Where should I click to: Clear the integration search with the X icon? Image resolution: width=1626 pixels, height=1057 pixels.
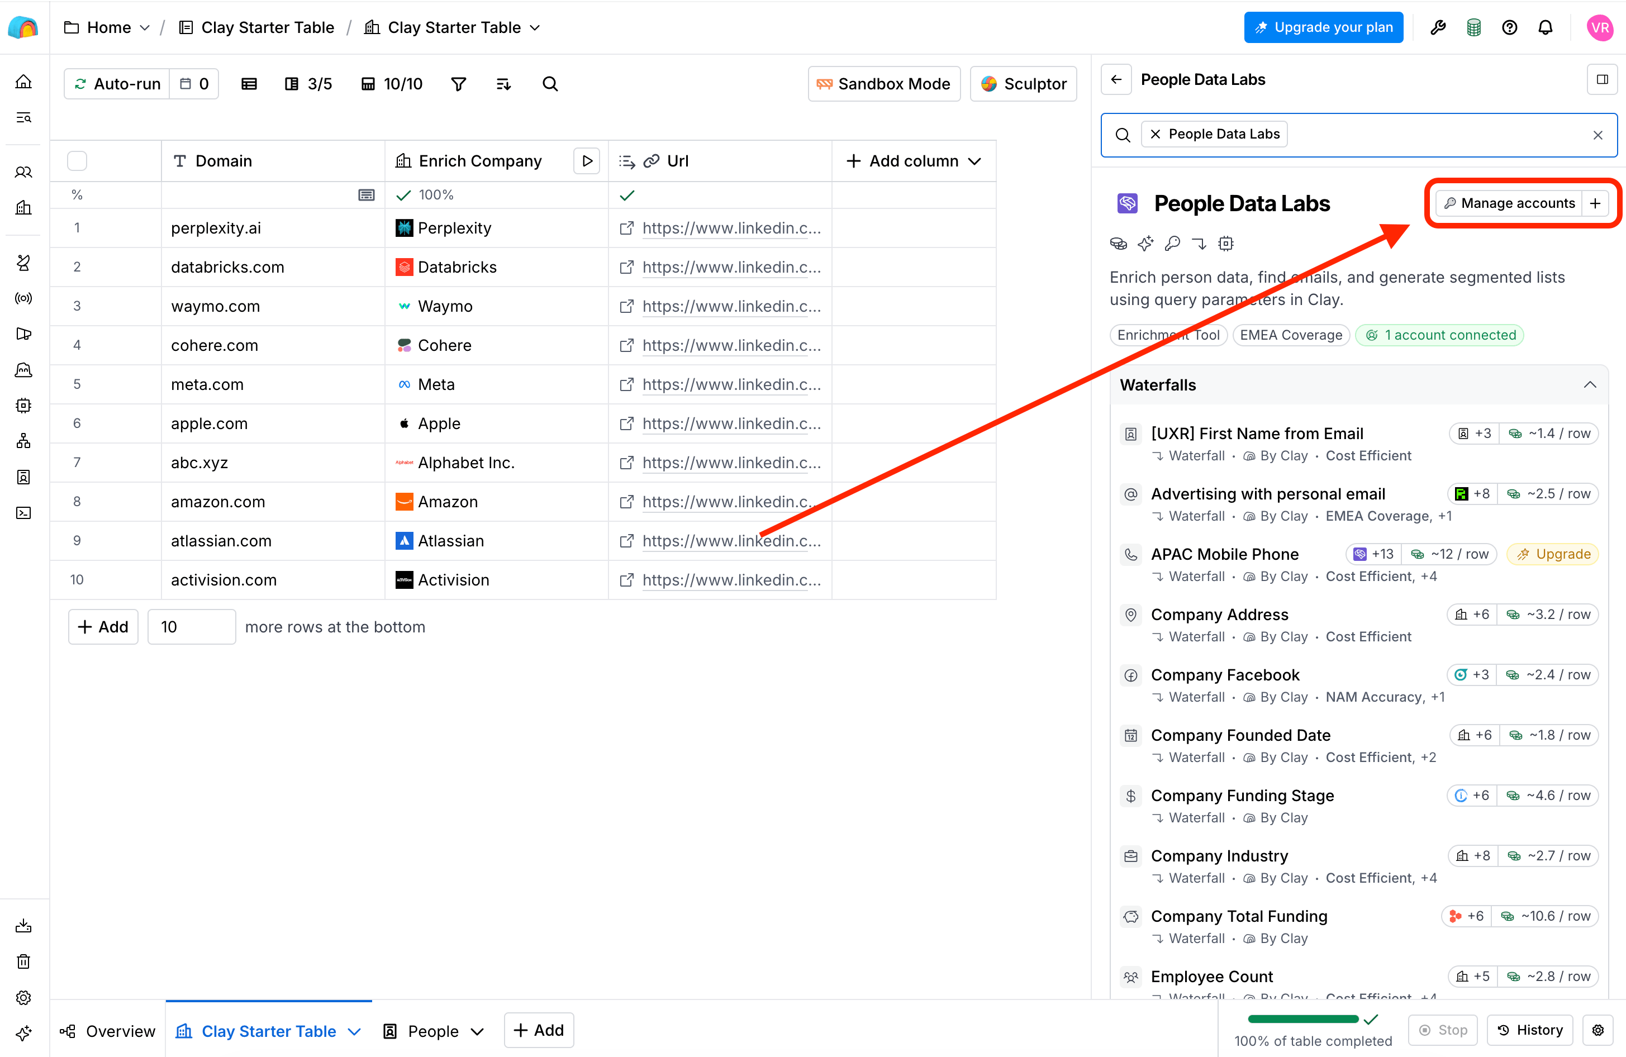[x=1598, y=135]
